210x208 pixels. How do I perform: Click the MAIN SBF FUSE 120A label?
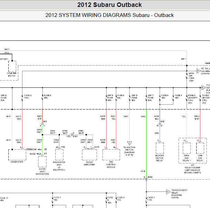[191, 77]
